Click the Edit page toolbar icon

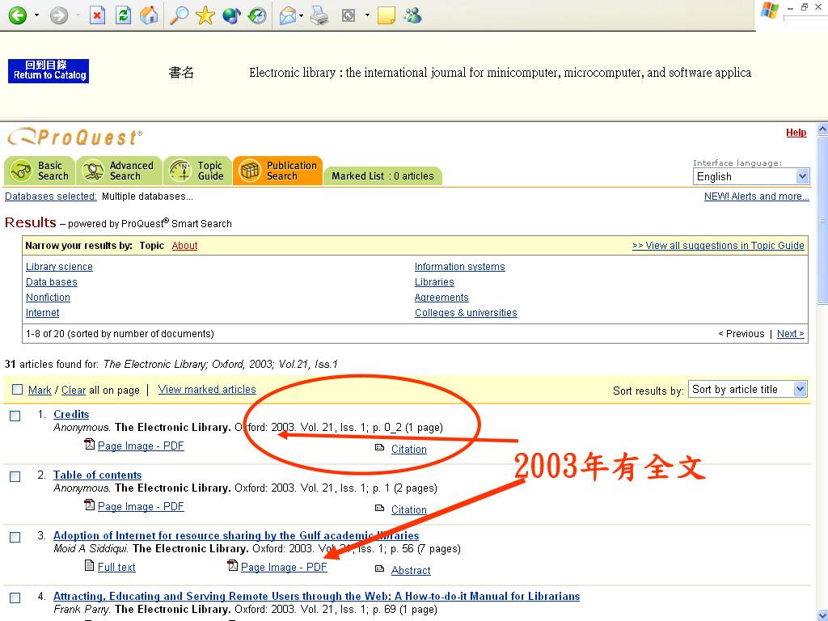[x=349, y=15]
